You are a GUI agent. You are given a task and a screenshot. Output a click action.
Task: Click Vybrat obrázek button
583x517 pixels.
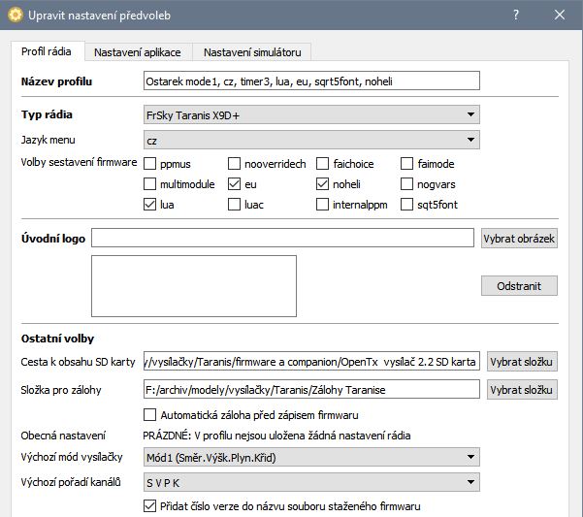click(x=519, y=239)
